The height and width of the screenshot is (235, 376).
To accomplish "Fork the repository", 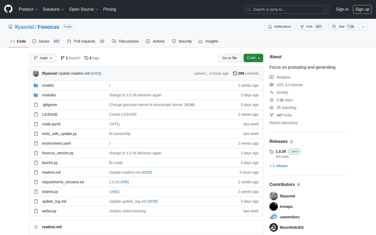I will [x=311, y=27].
